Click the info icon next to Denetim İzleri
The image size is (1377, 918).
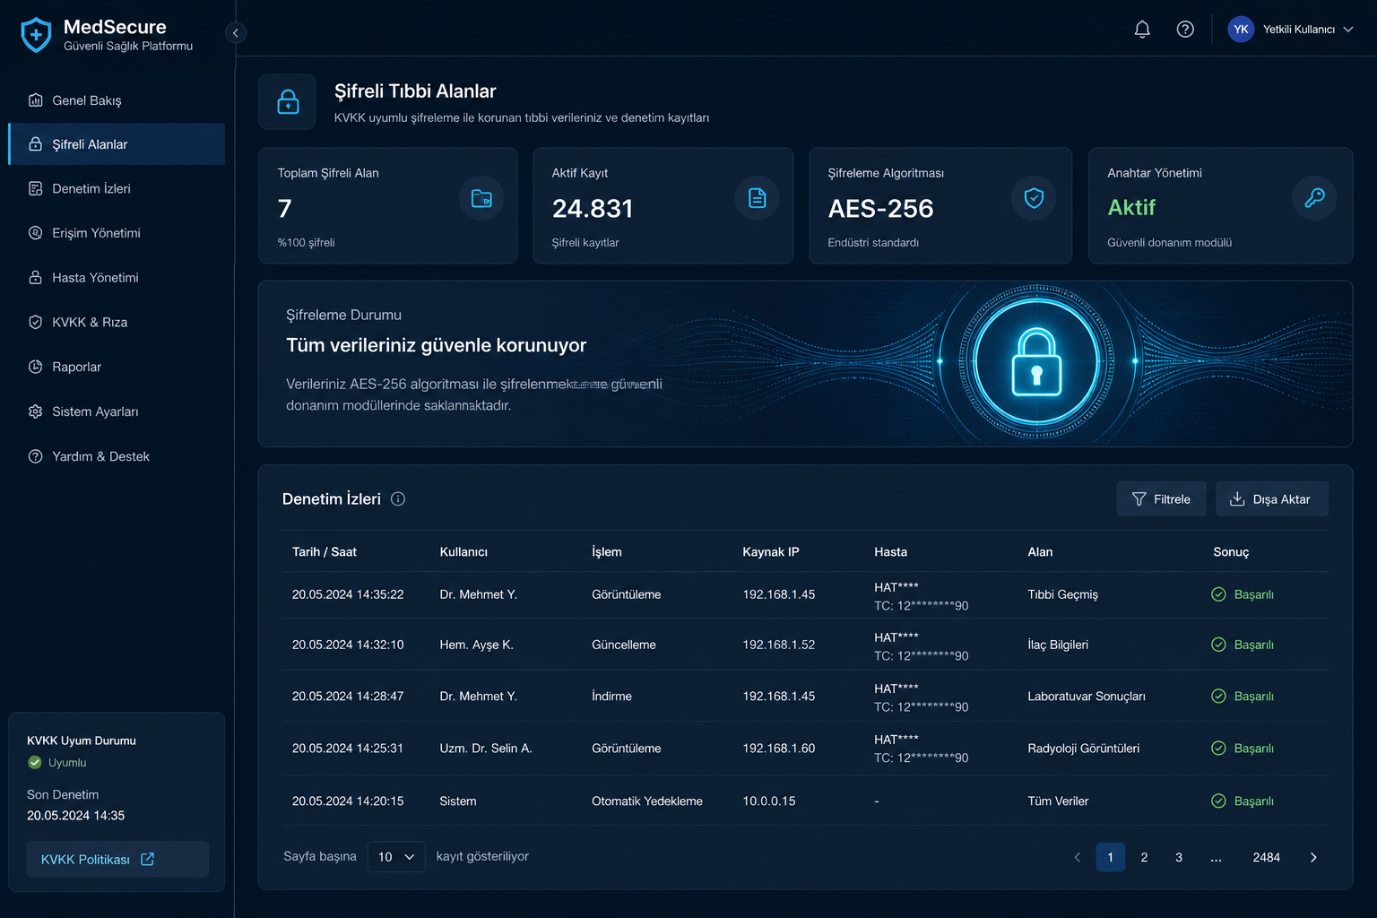point(398,499)
